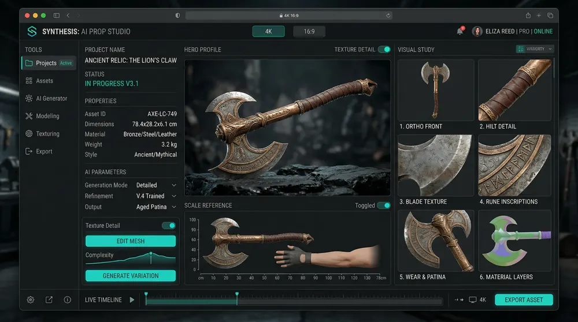Image resolution: width=578 pixels, height=322 pixels.
Task: Click the Complexity graph slider handle
Action: click(151, 254)
